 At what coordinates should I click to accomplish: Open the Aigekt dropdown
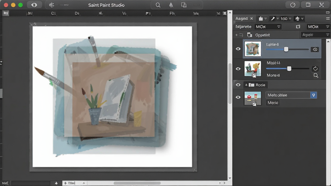[315, 35]
